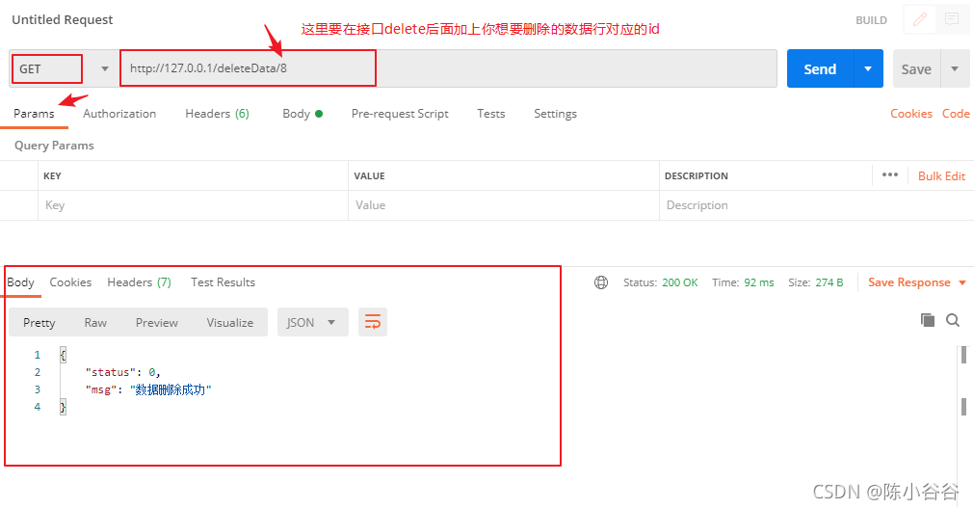
Task: Open the JSON format dropdown
Action: [312, 322]
